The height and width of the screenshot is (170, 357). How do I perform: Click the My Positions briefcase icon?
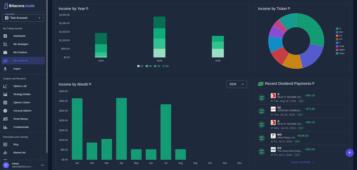pos(5,52)
